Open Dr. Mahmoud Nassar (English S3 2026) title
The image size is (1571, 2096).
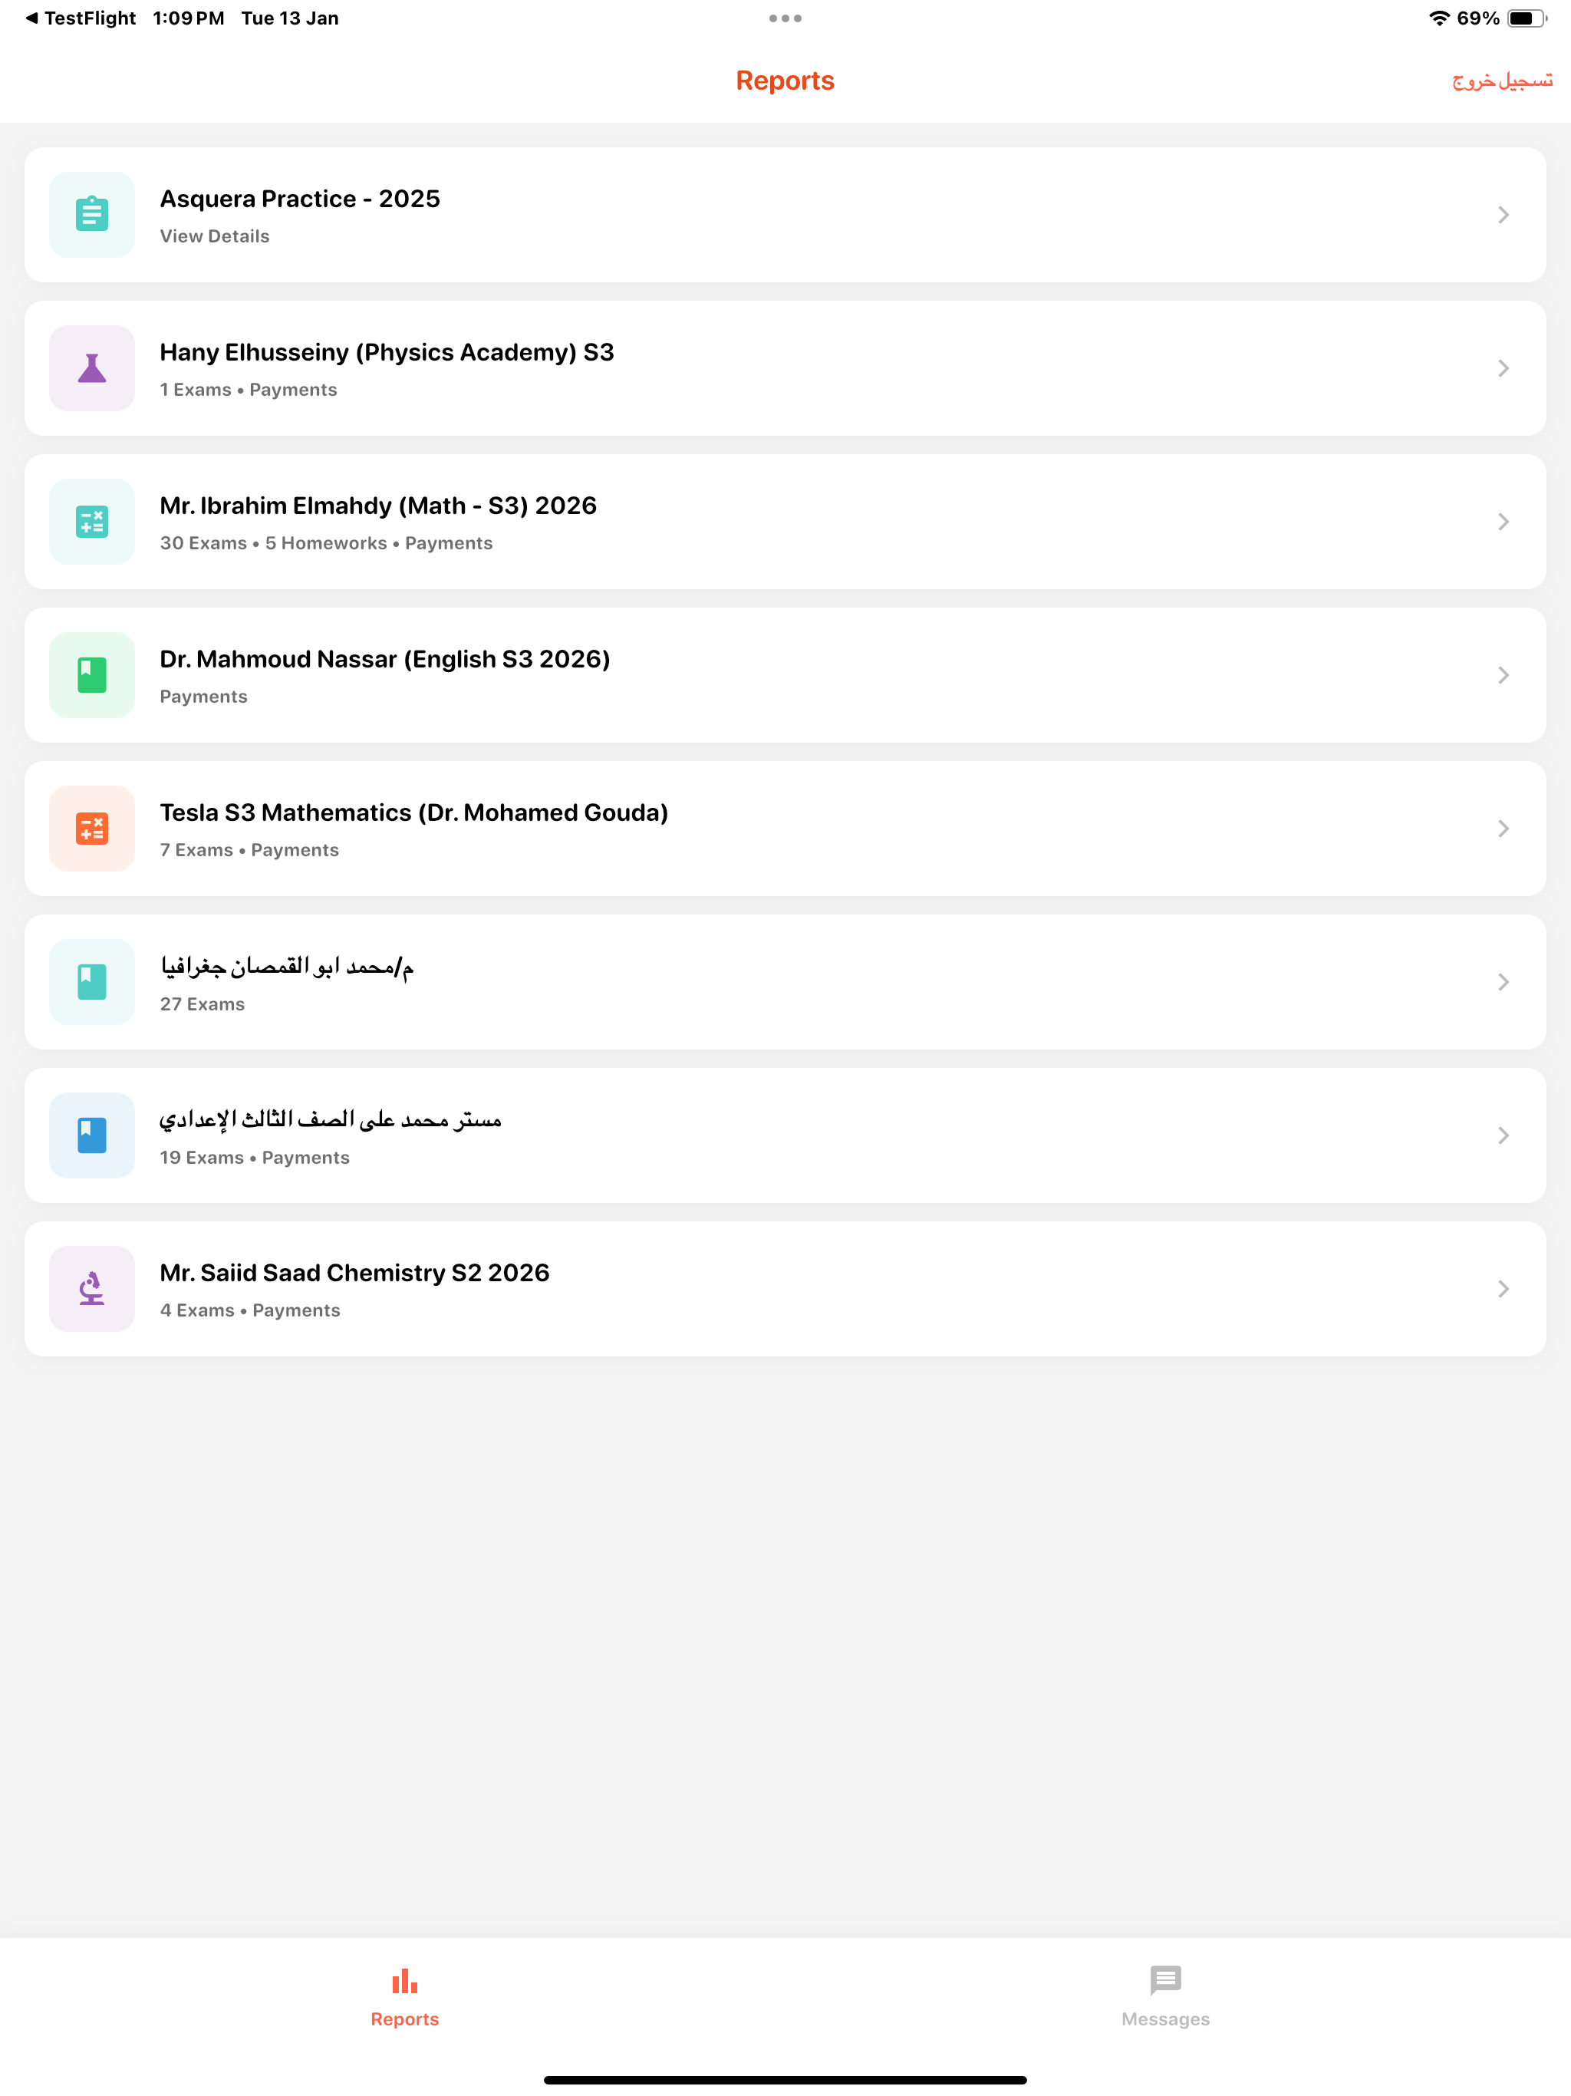[385, 658]
